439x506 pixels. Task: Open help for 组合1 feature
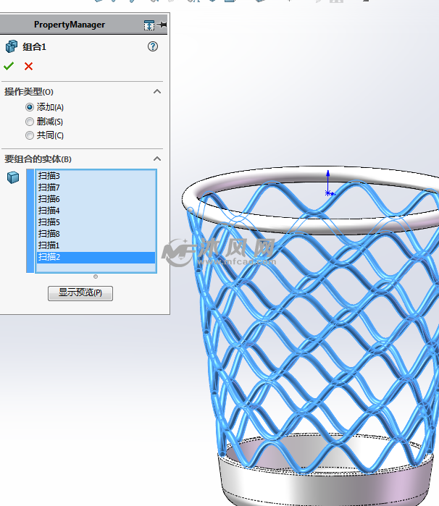coord(153,46)
